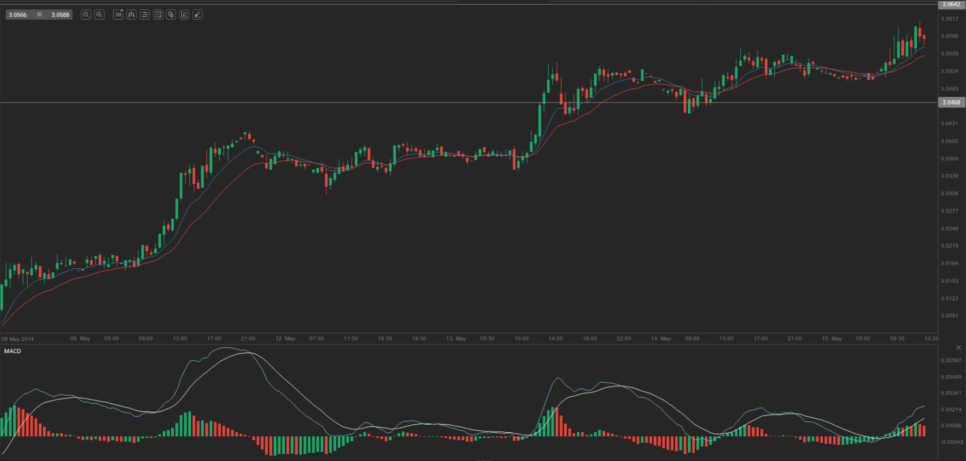Screen dimensions: 966x461
Task: Click the 3.0588 buy price
Action: (60, 15)
